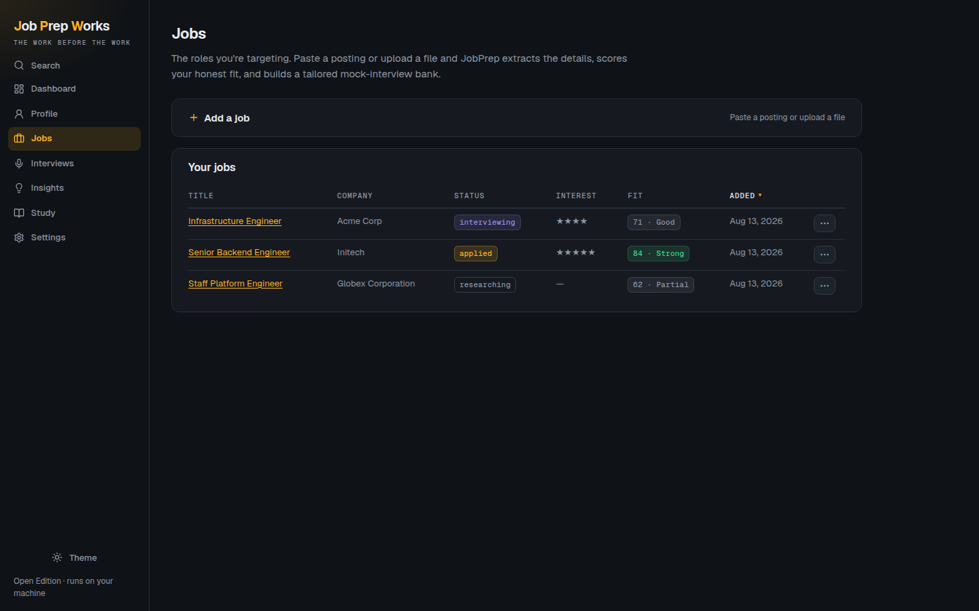Click the '71 · Good' fit badge

[x=654, y=223]
